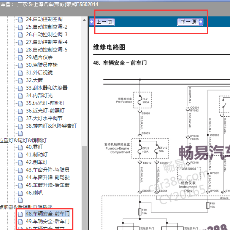The width and height of the screenshot is (230, 230).
Task: Click the tree panel scrollbar thumb
Action: pyautogui.click(x=84, y=188)
